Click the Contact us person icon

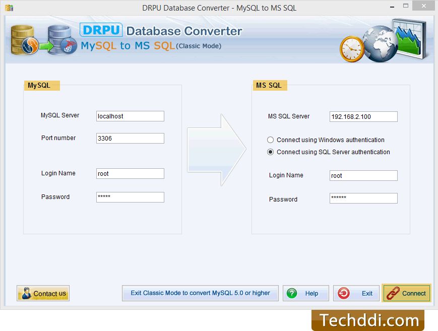pyautogui.click(x=26, y=293)
